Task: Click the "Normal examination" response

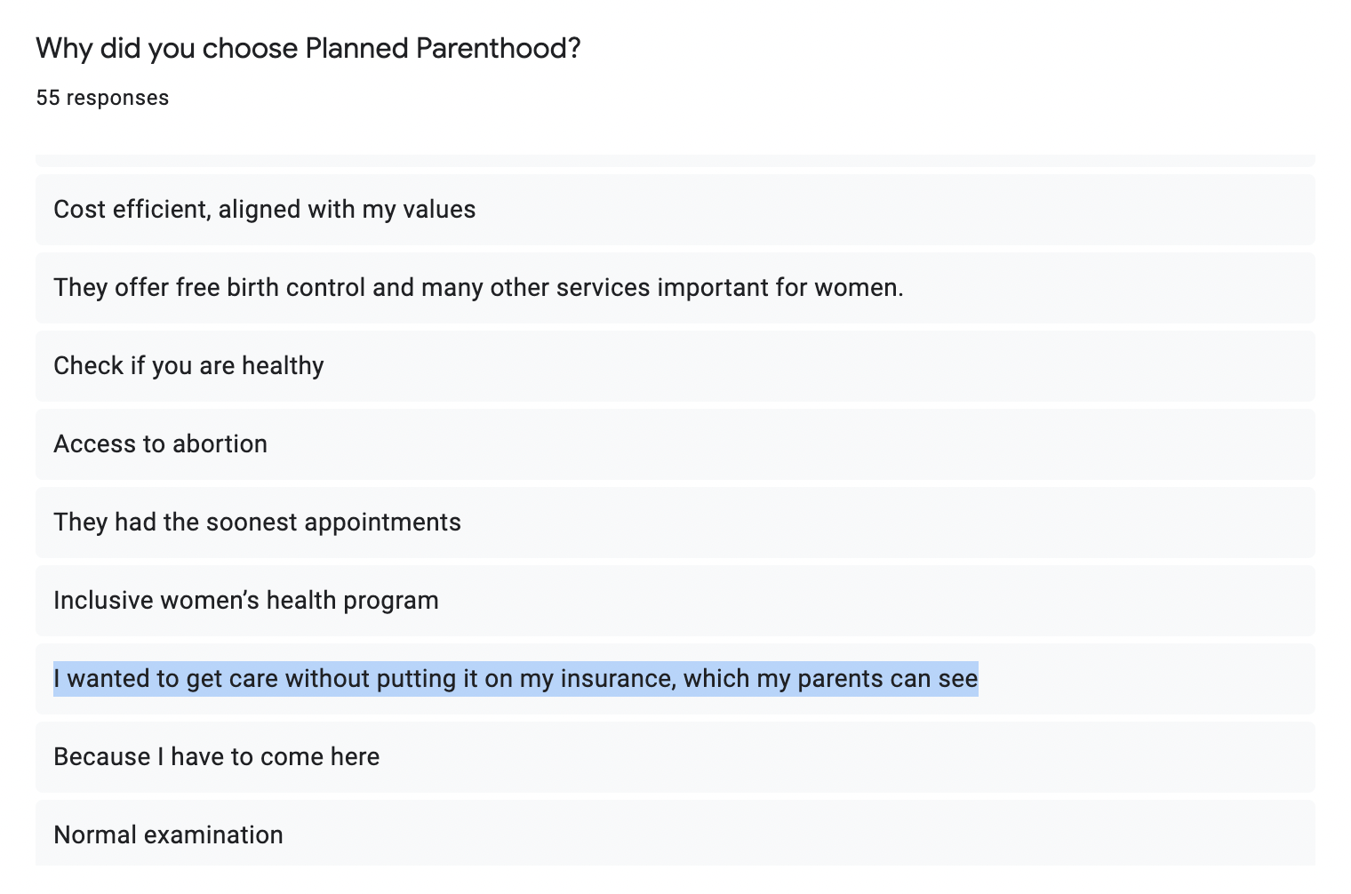Action: 168,835
